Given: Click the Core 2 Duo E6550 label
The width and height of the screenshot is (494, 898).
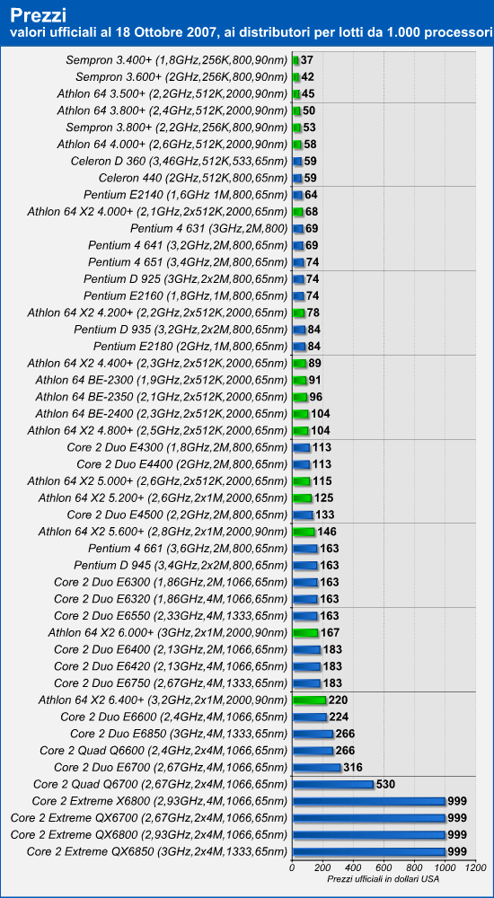Looking at the screenshot, I should click(171, 616).
